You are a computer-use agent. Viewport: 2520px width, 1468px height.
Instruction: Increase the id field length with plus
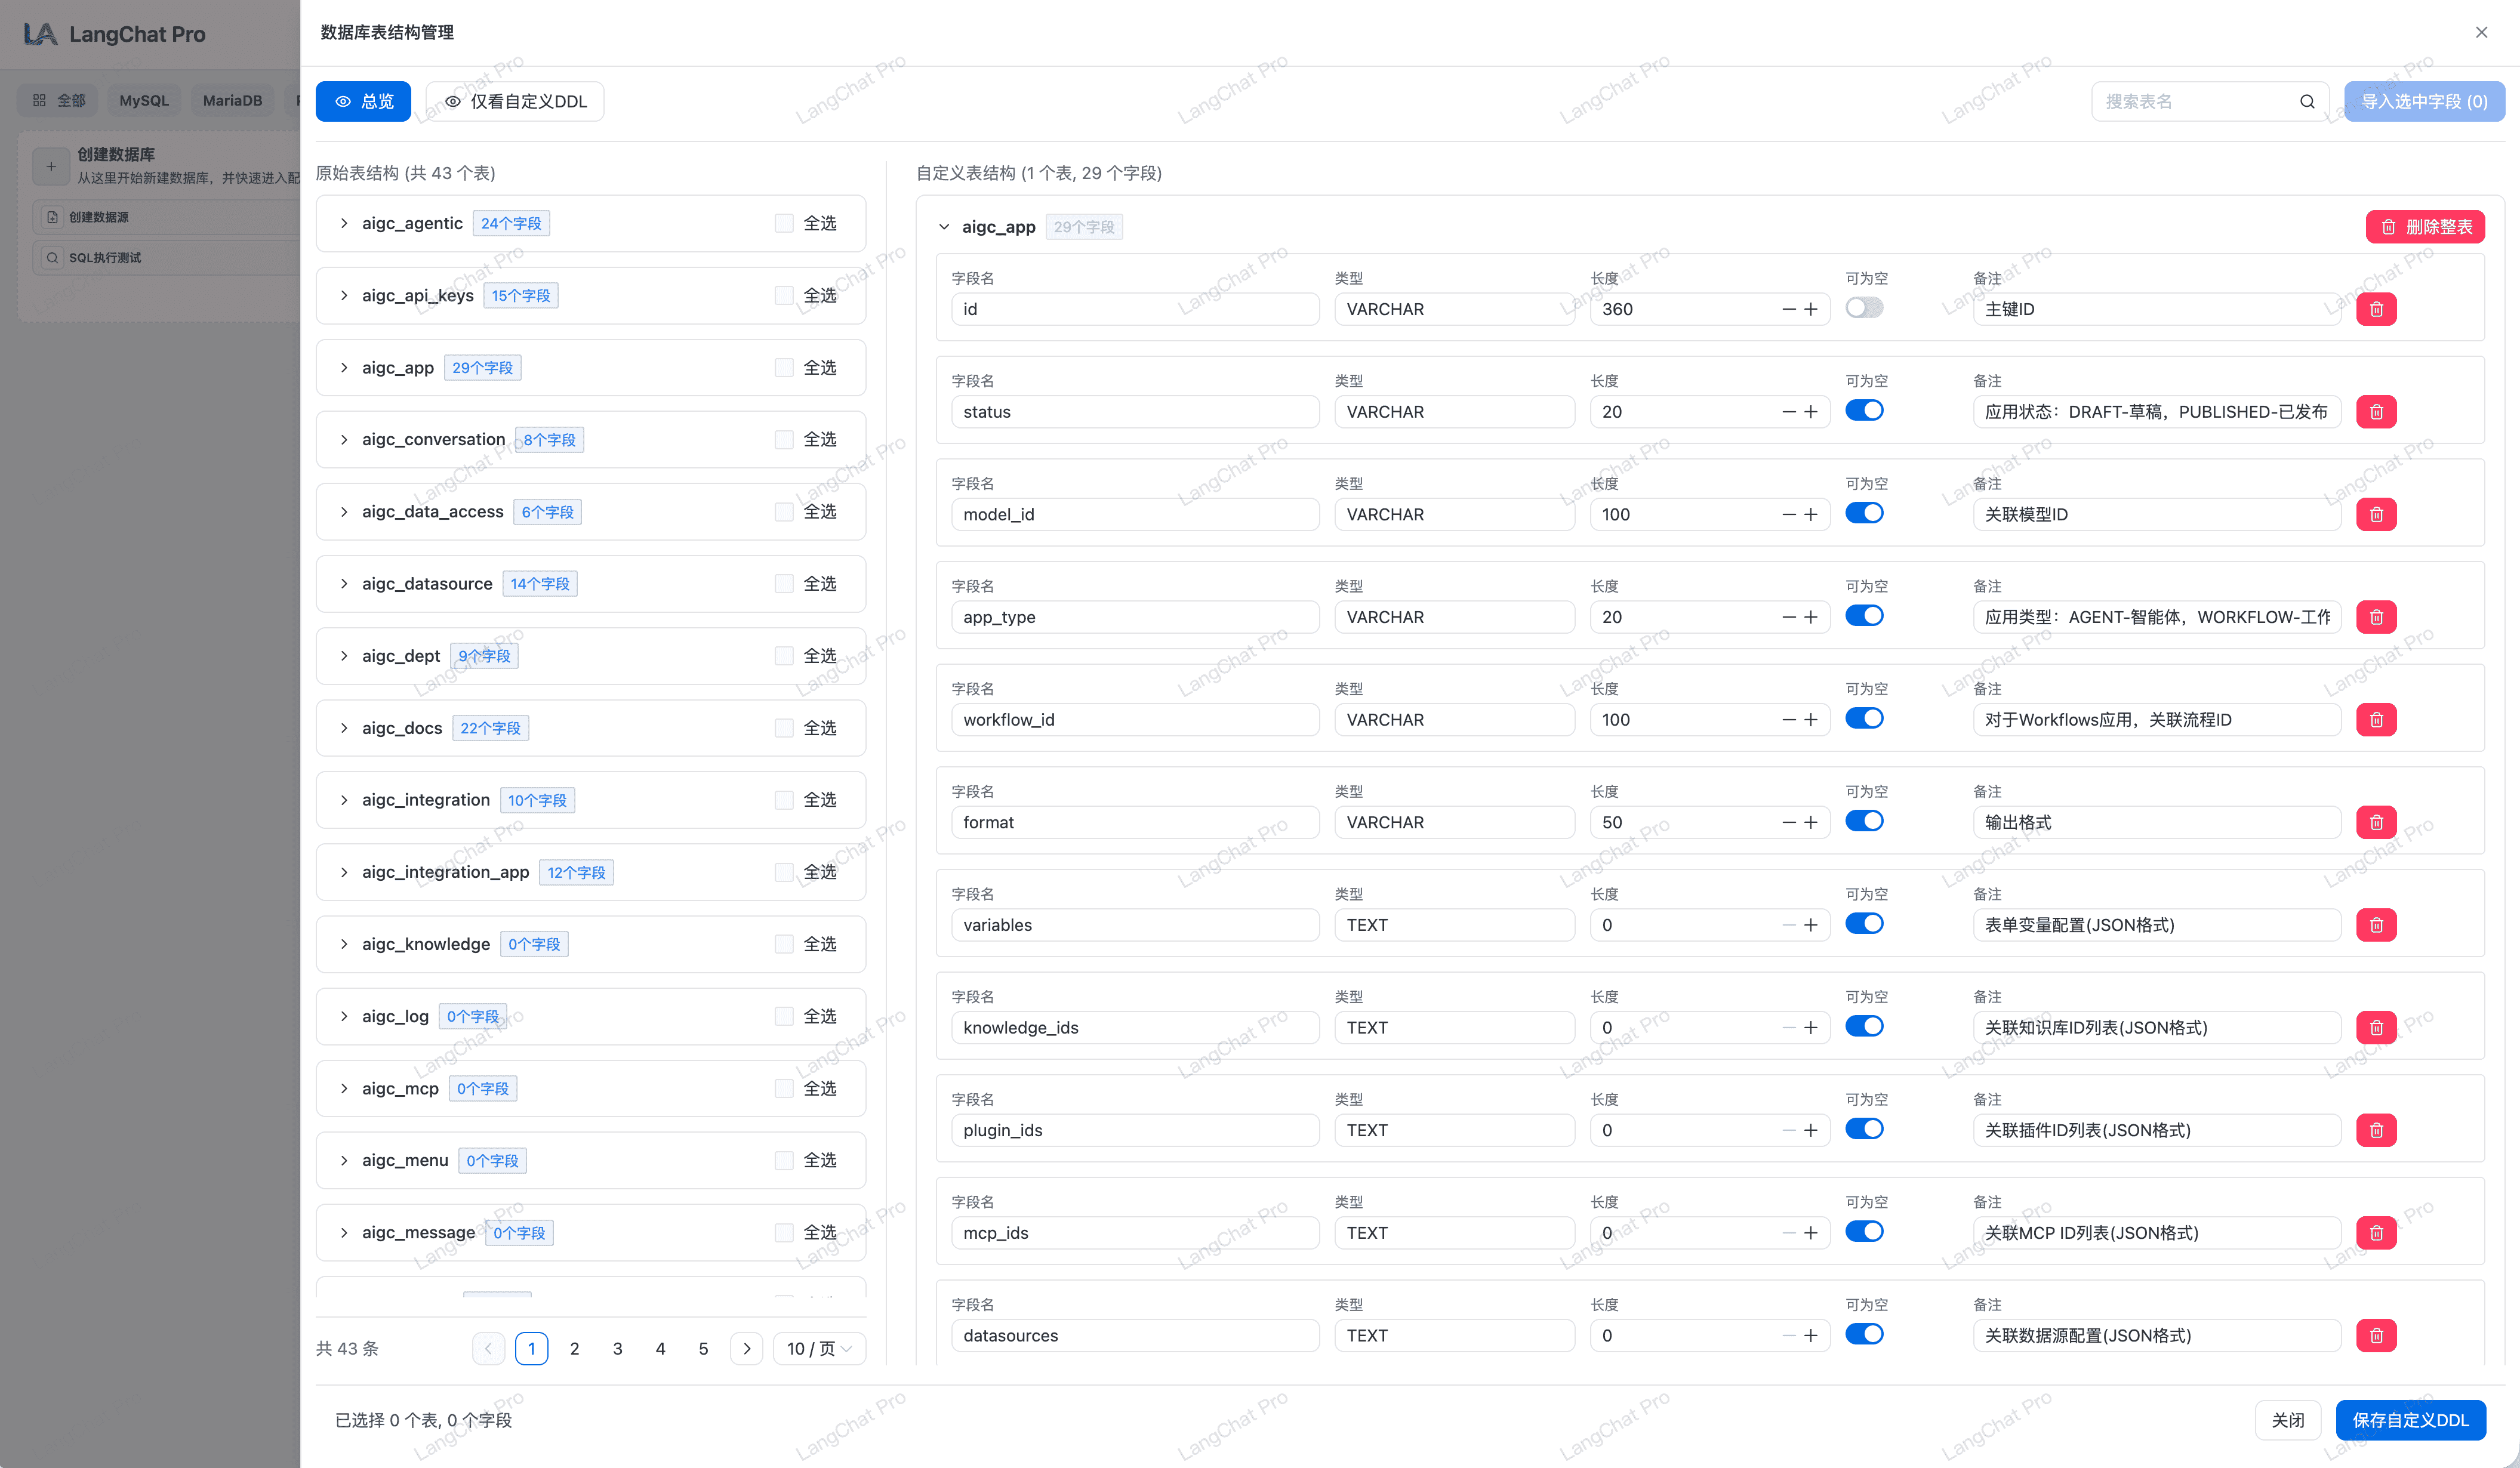tap(1811, 309)
